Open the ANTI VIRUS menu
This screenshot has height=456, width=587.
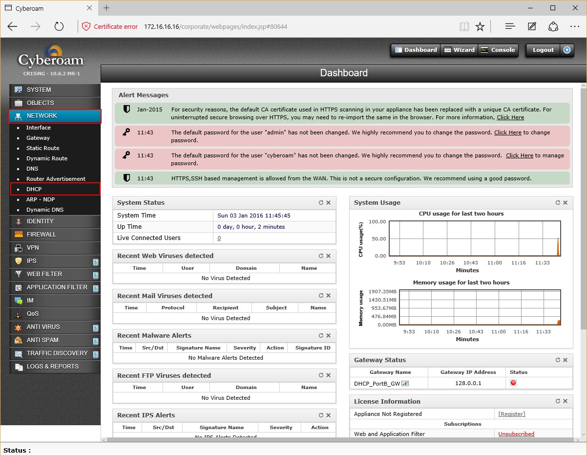click(x=55, y=327)
